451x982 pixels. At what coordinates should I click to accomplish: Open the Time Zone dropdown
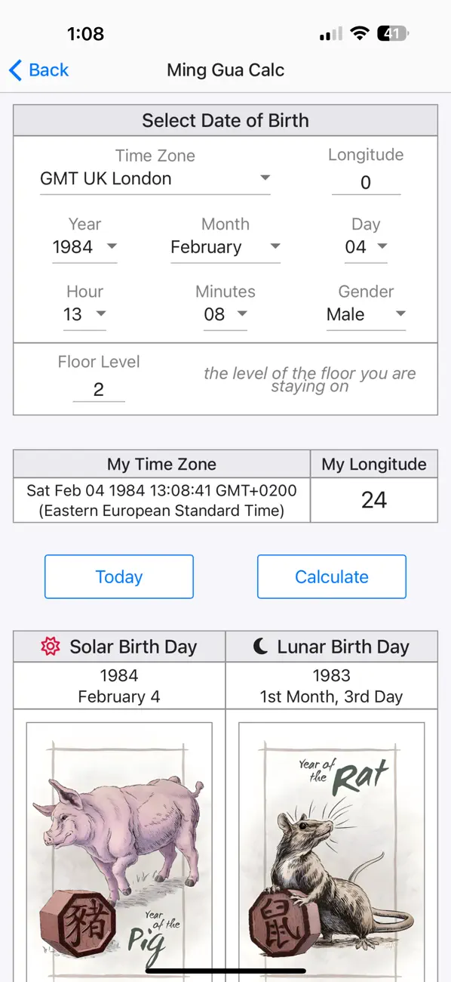[155, 178]
